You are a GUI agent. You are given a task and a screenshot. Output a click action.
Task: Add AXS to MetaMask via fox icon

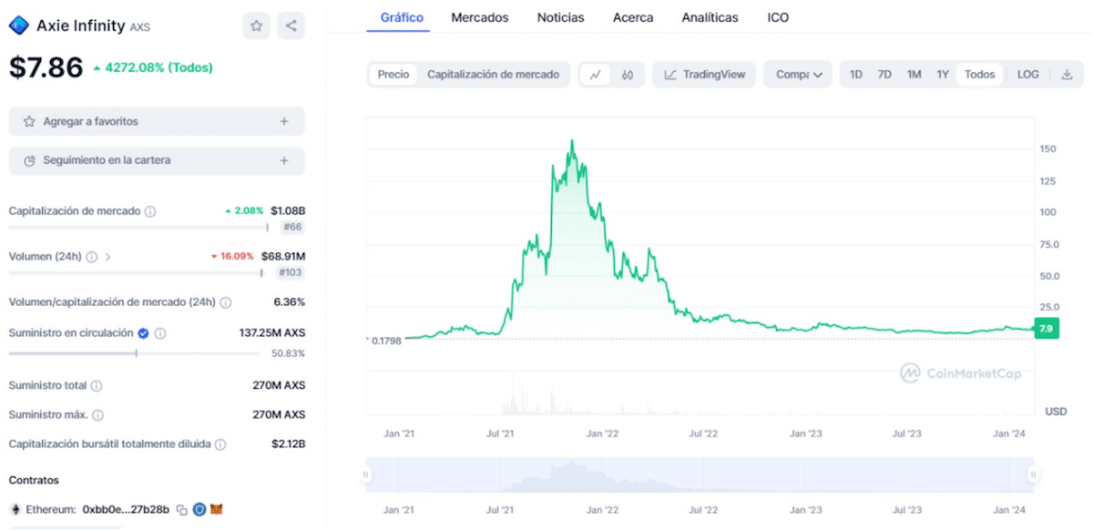tap(216, 510)
